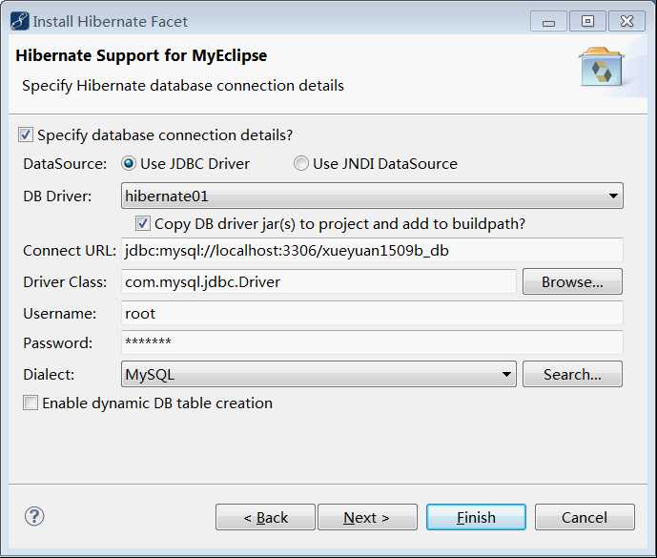This screenshot has width=657, height=558.
Task: Close the Install Hibernate Facet window
Action: pos(626,21)
